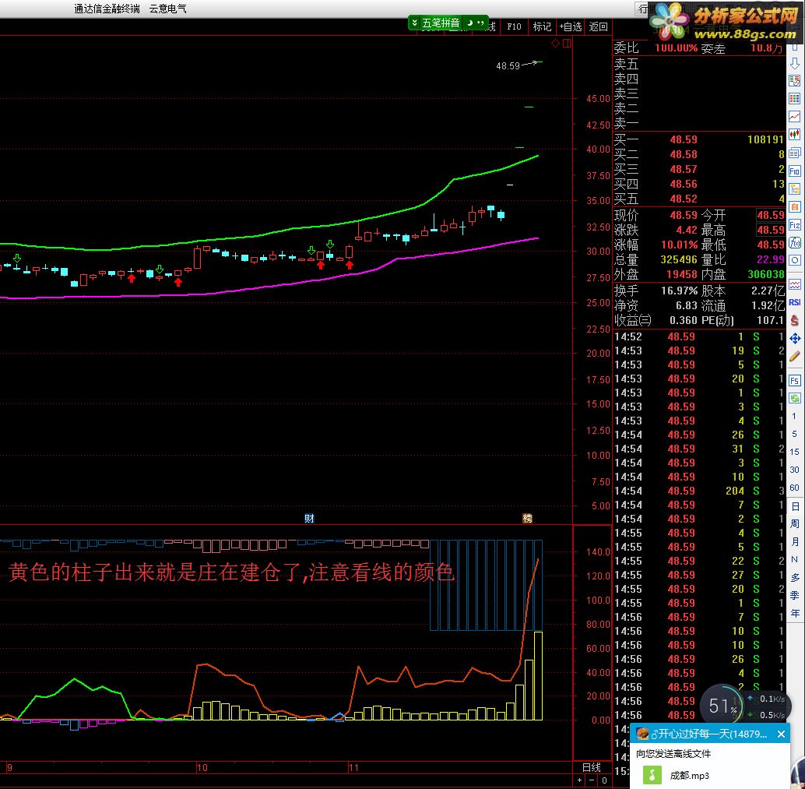805x789 pixels.
Task: Open the tree structure sidebar icon
Action: click(x=795, y=189)
